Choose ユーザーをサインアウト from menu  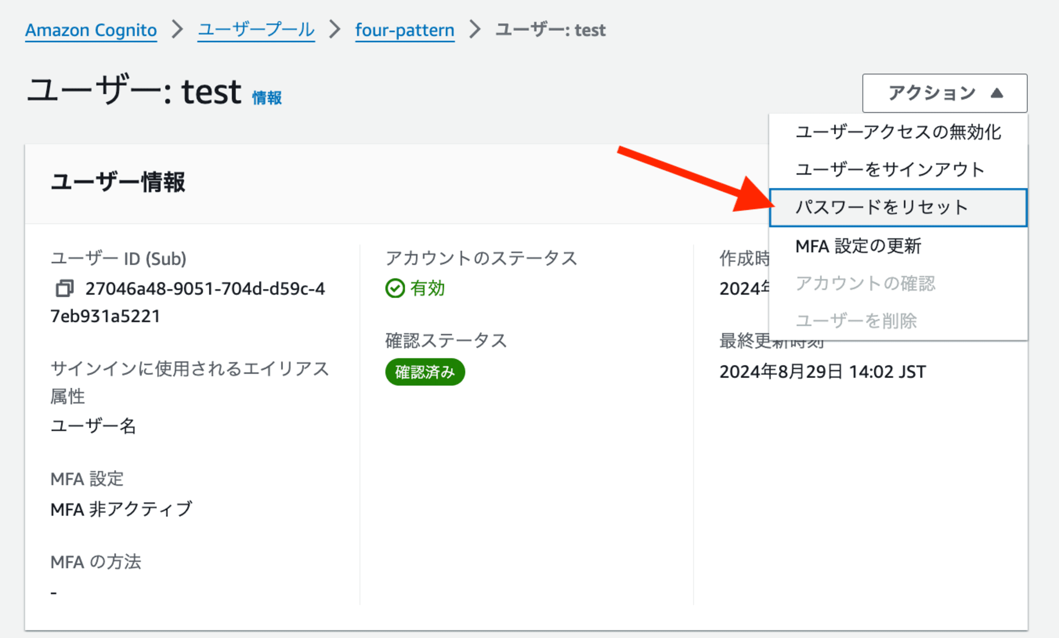click(898, 170)
